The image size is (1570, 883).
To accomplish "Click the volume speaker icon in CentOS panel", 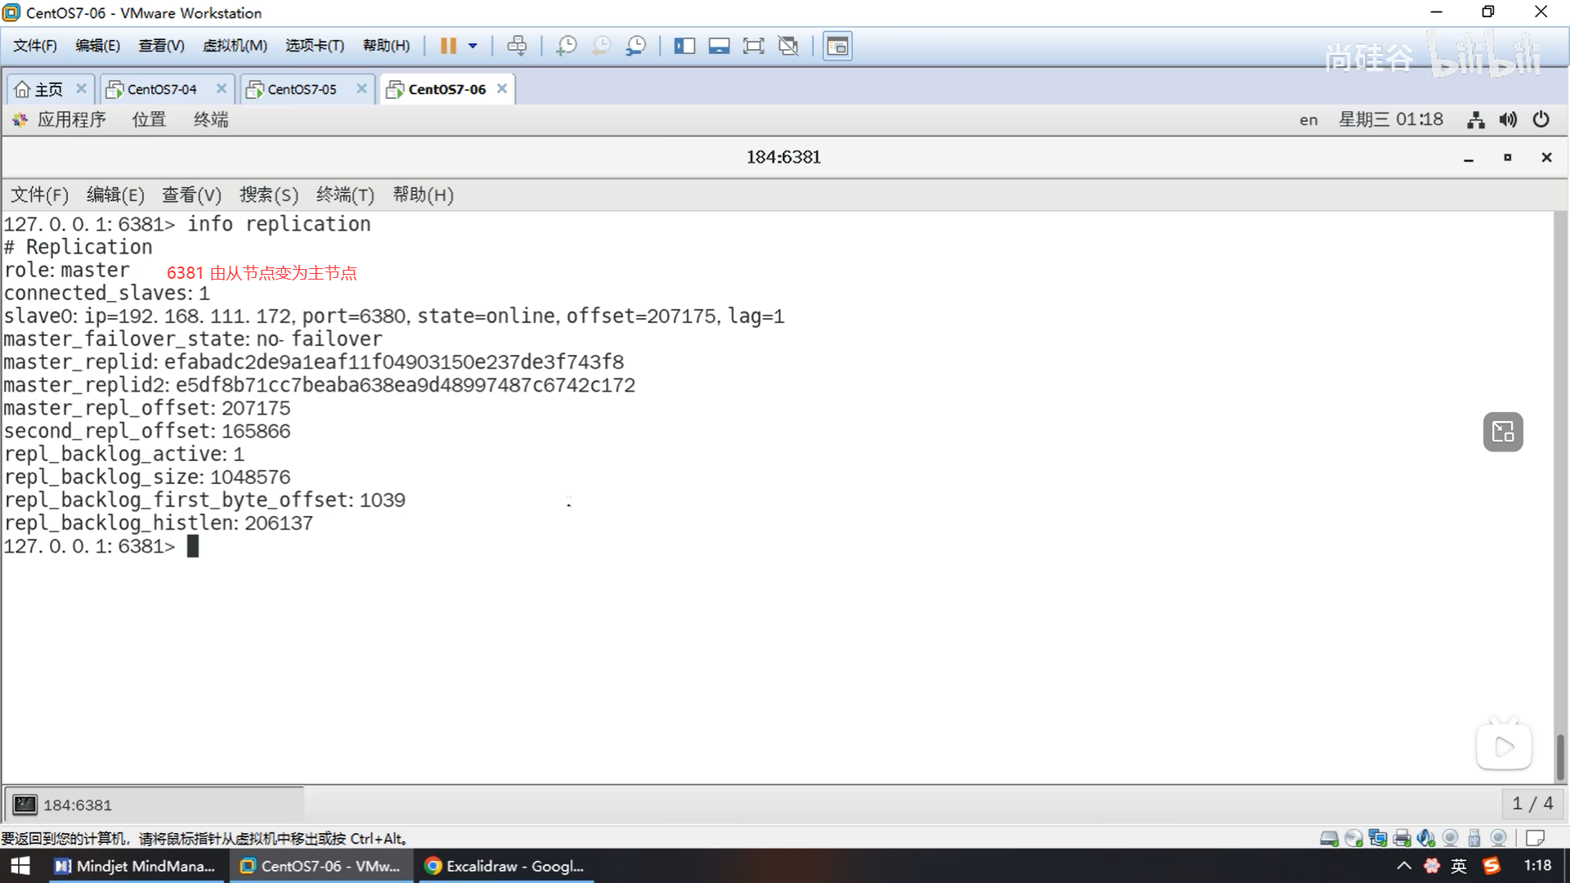I will tap(1508, 119).
